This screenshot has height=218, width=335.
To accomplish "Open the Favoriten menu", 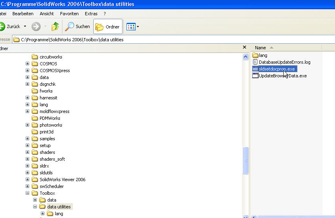I will click(69, 14).
